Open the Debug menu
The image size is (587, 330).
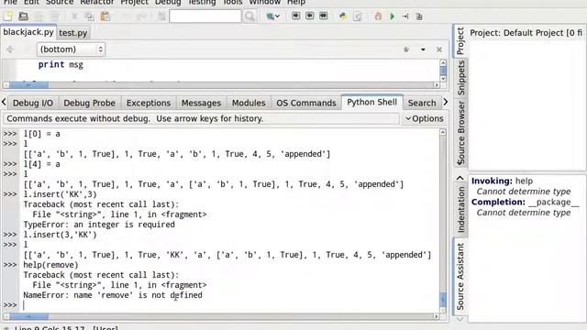pos(168,2)
